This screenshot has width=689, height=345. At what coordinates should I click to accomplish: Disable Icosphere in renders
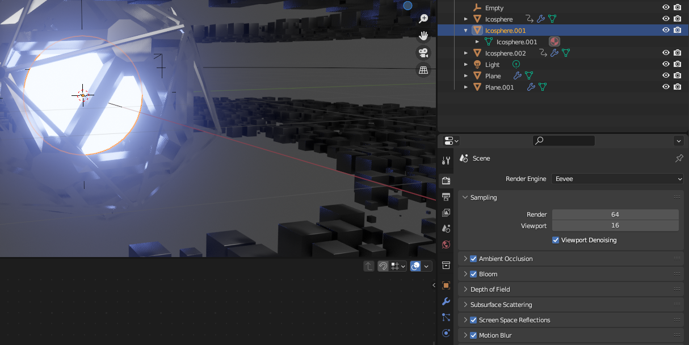677,19
